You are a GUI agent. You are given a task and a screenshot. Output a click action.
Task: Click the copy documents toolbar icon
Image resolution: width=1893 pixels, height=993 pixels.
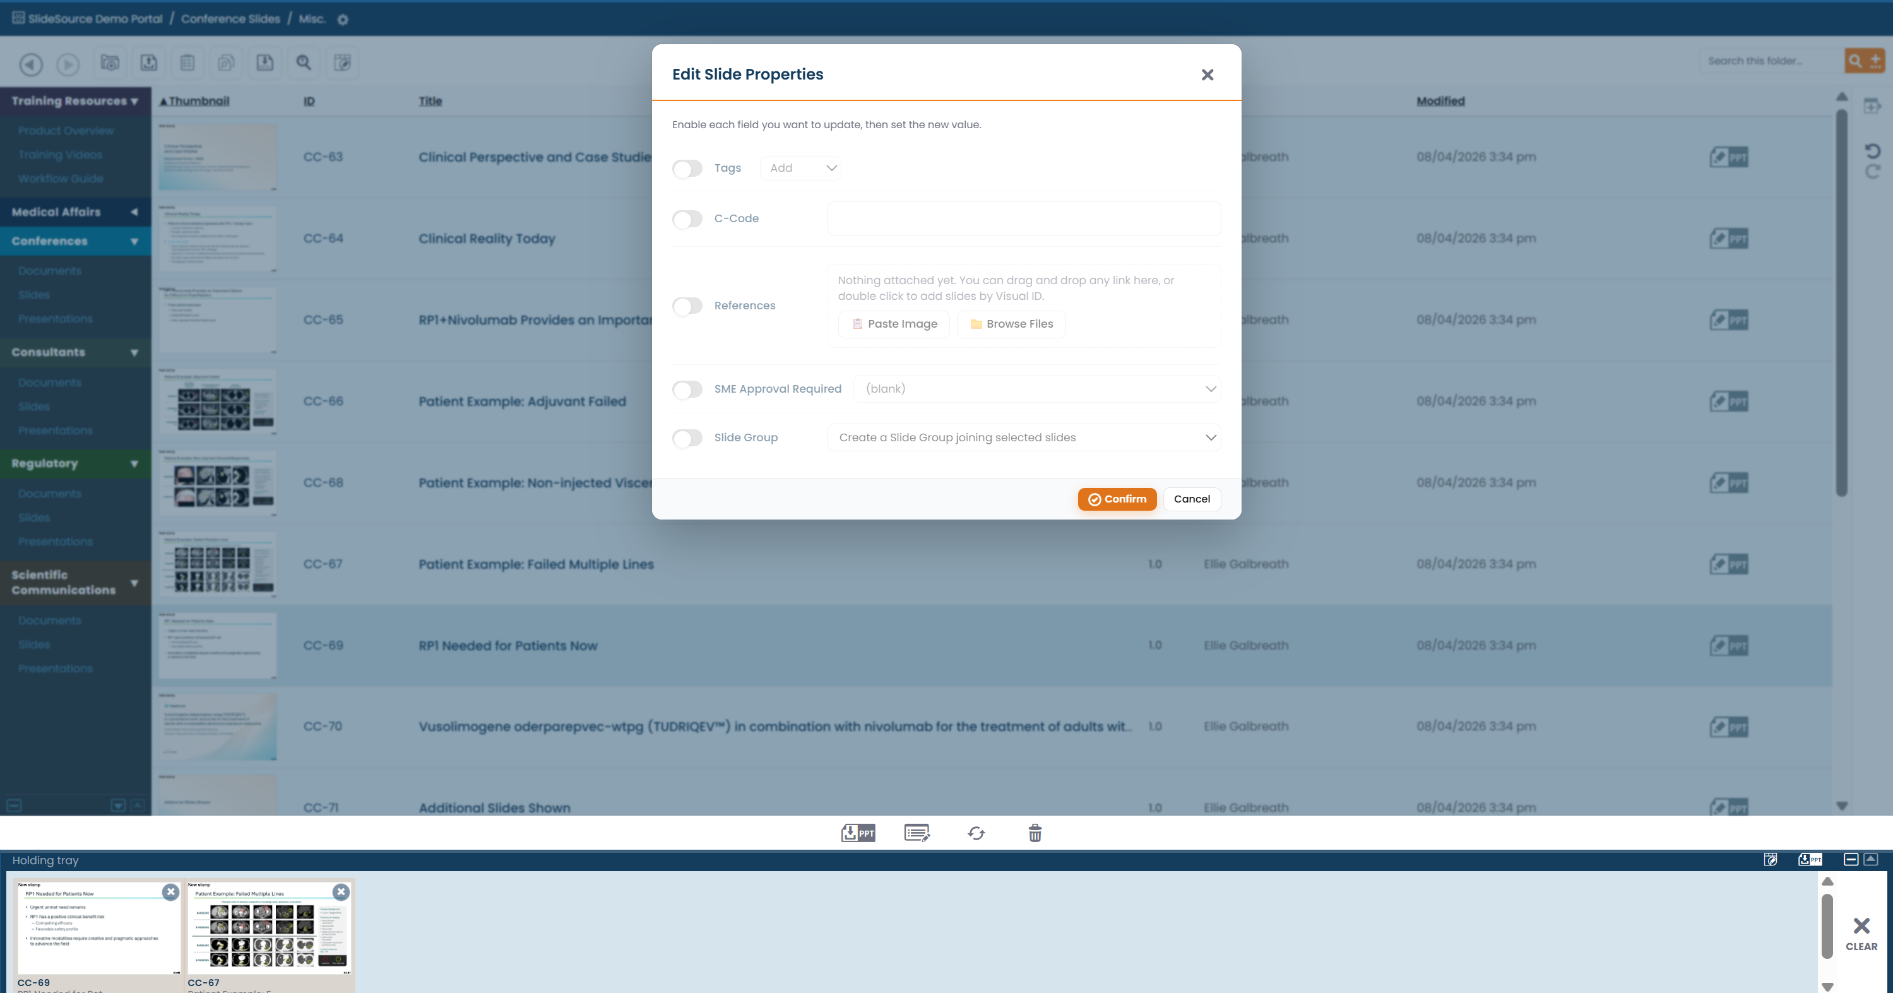(x=227, y=62)
